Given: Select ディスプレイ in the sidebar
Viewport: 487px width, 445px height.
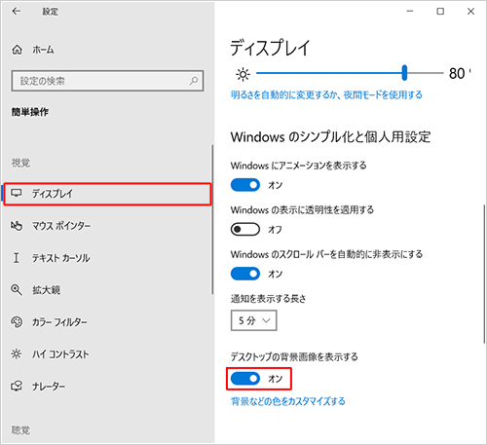Looking at the screenshot, I should 107,194.
